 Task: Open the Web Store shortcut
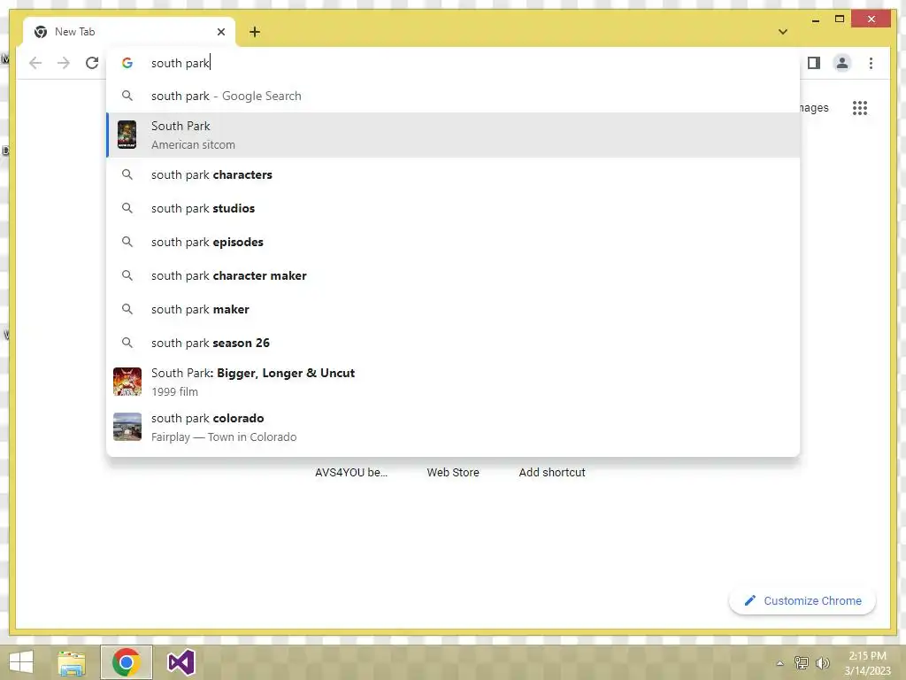pos(453,473)
